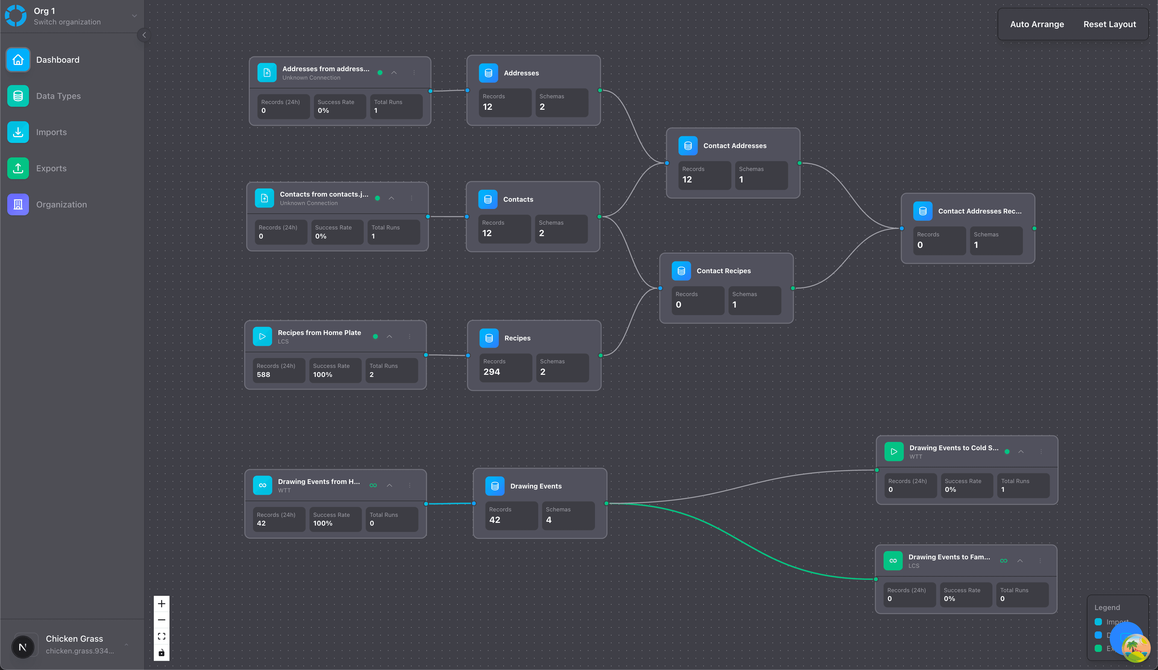The image size is (1158, 670).
Task: Open the Switch organization dropdown
Action: tap(133, 16)
